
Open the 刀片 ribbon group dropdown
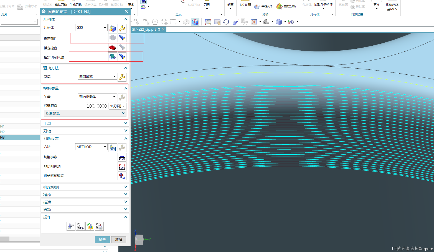[37, 14]
